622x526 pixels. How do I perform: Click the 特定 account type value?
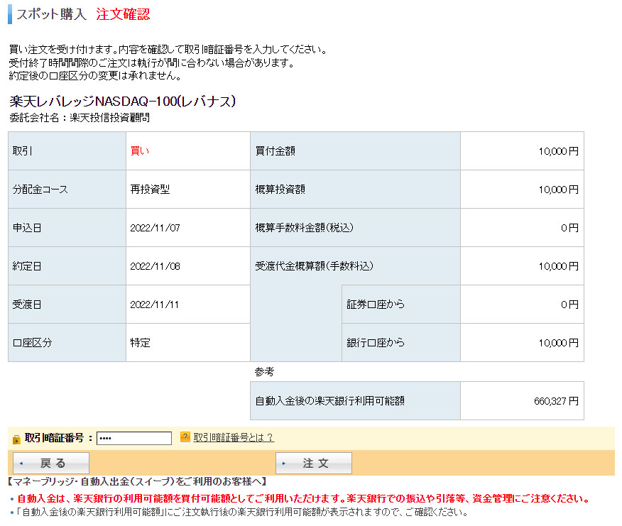pos(140,343)
